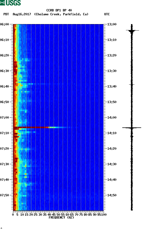Screen dimensions: 143x231
Task: Click the '14:50' UTC time label
Action: [112, 195]
